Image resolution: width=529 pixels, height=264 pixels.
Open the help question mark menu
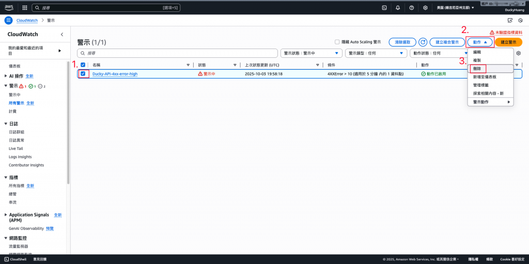coord(412,7)
